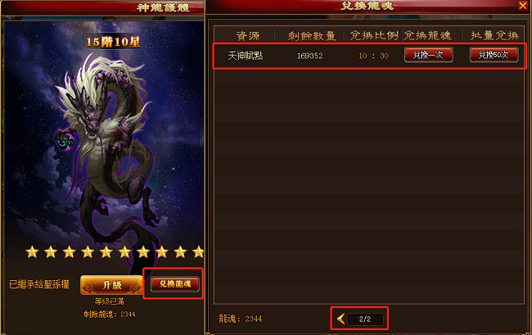The width and height of the screenshot is (532, 335).
Task: Select the 資源 column header
Action: pyautogui.click(x=248, y=36)
